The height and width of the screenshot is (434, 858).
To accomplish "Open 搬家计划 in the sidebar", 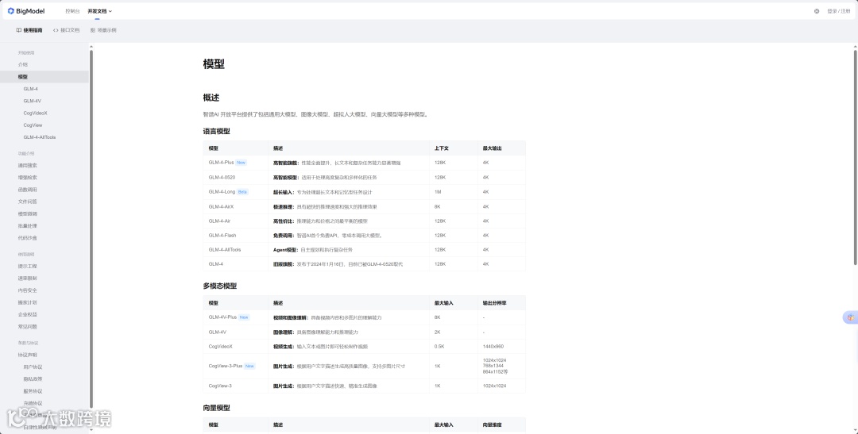I will tap(27, 302).
